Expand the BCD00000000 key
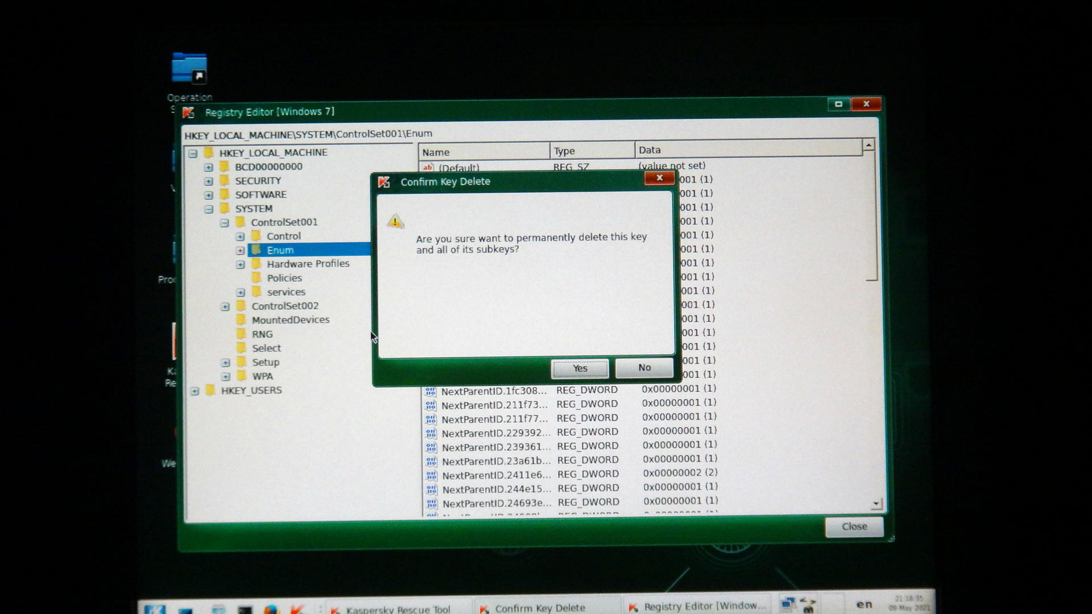Screen dimensions: 1092x614 [208, 167]
